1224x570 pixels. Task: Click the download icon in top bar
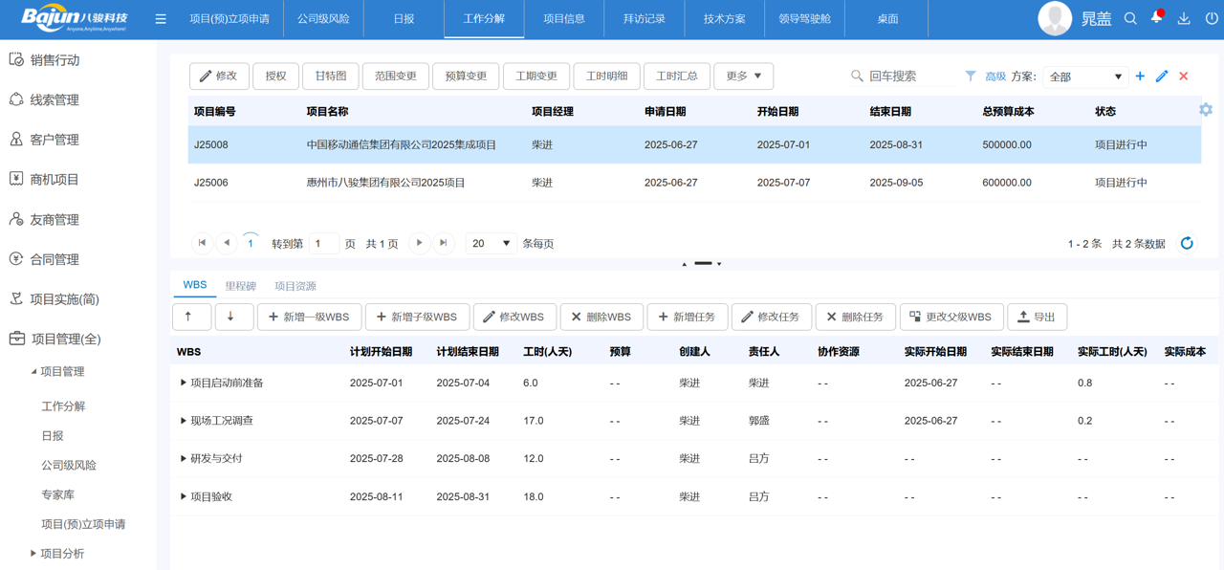1184,18
